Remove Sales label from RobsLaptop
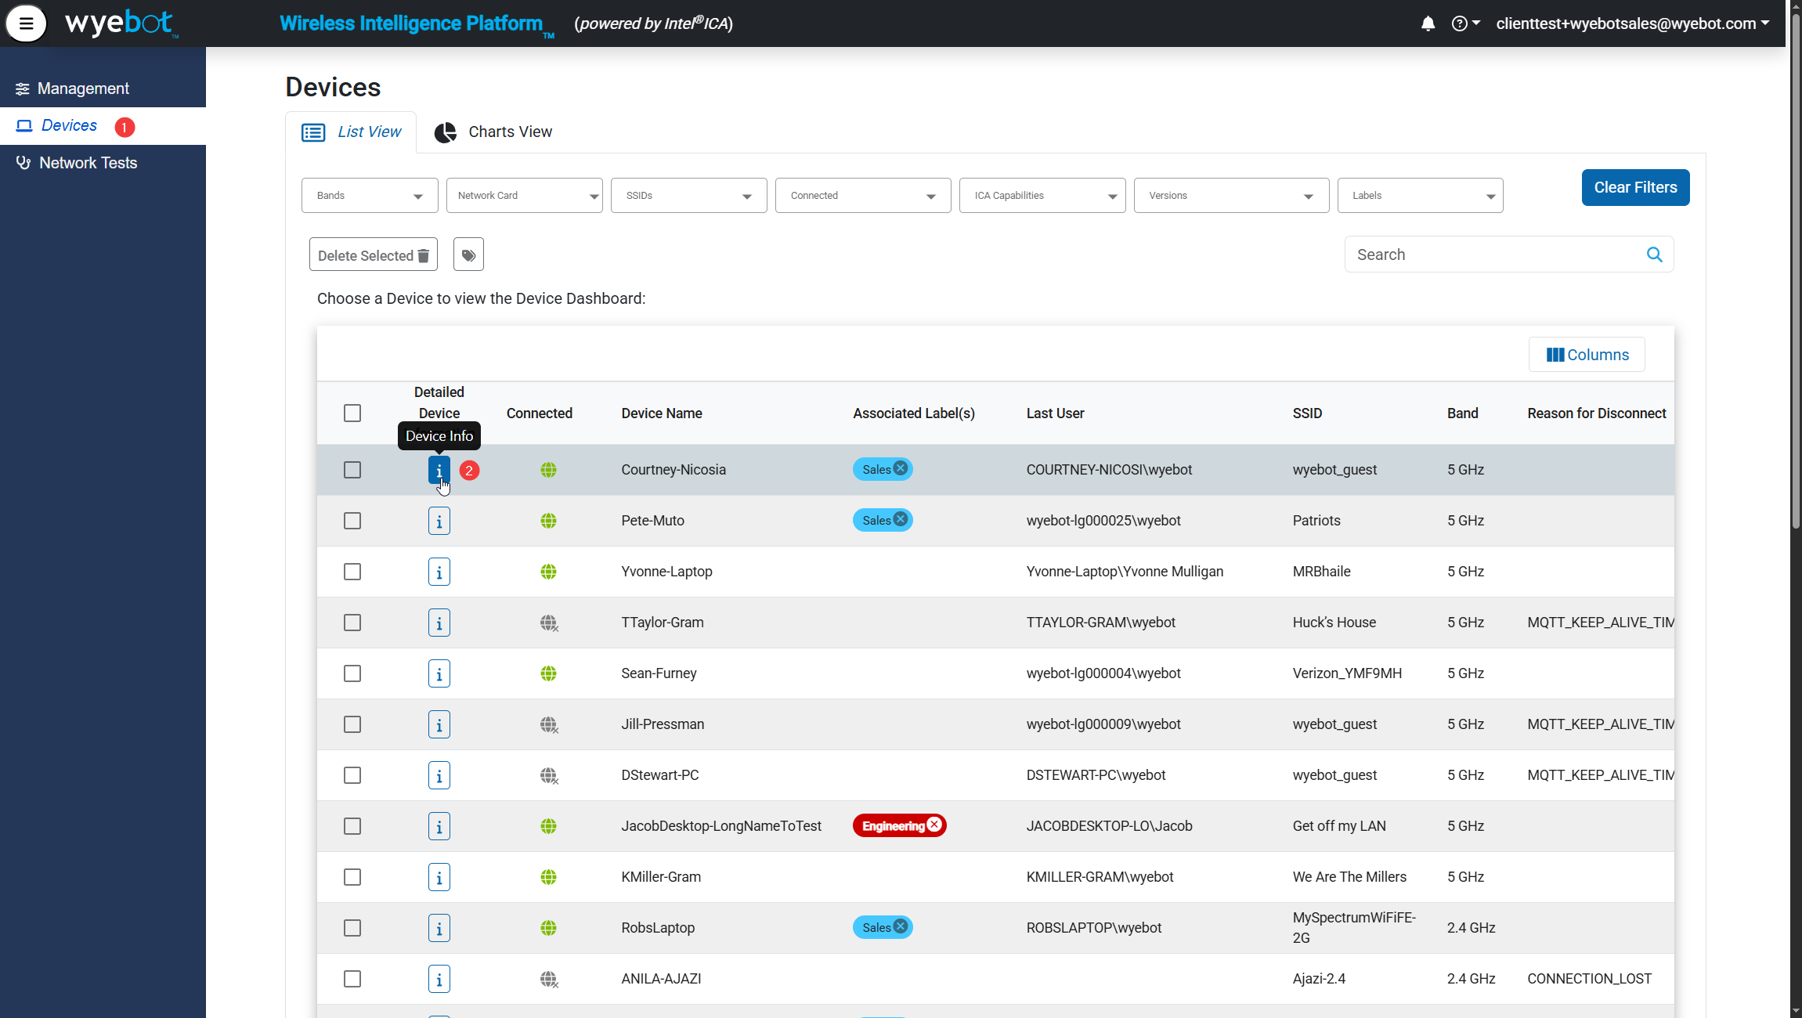The image size is (1802, 1018). click(x=901, y=926)
